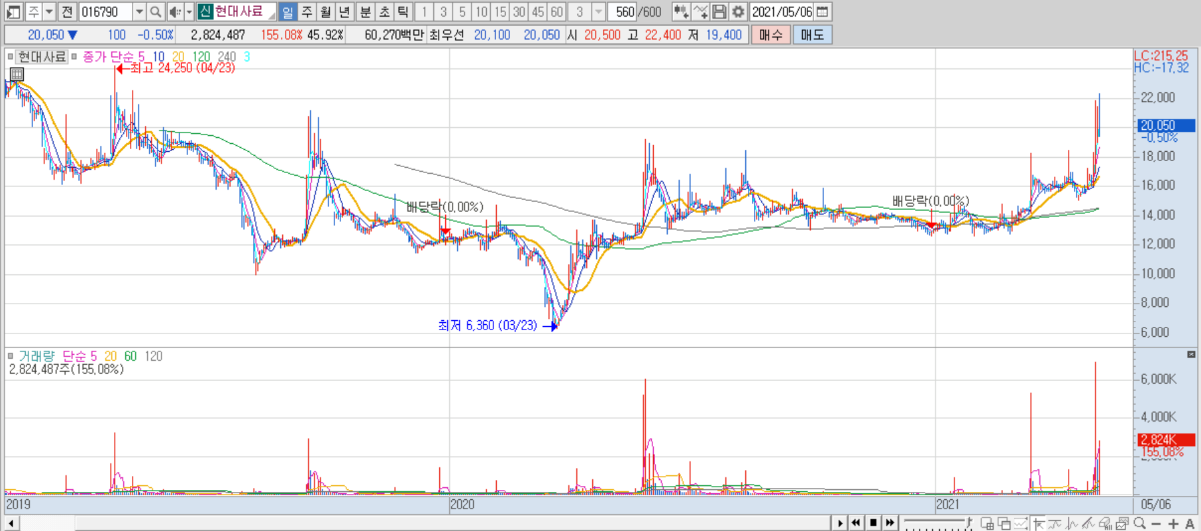Open the stock search magnifier icon
This screenshot has height=531, width=1201.
coord(156,12)
